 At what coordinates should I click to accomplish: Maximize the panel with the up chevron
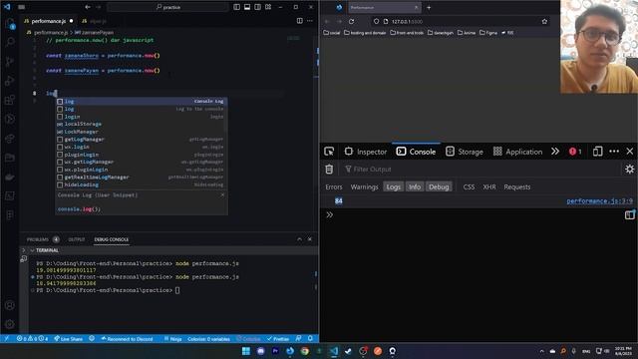[x=299, y=239]
